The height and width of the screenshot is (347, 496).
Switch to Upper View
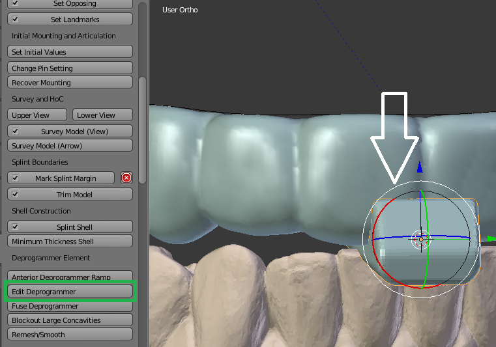[37, 115]
